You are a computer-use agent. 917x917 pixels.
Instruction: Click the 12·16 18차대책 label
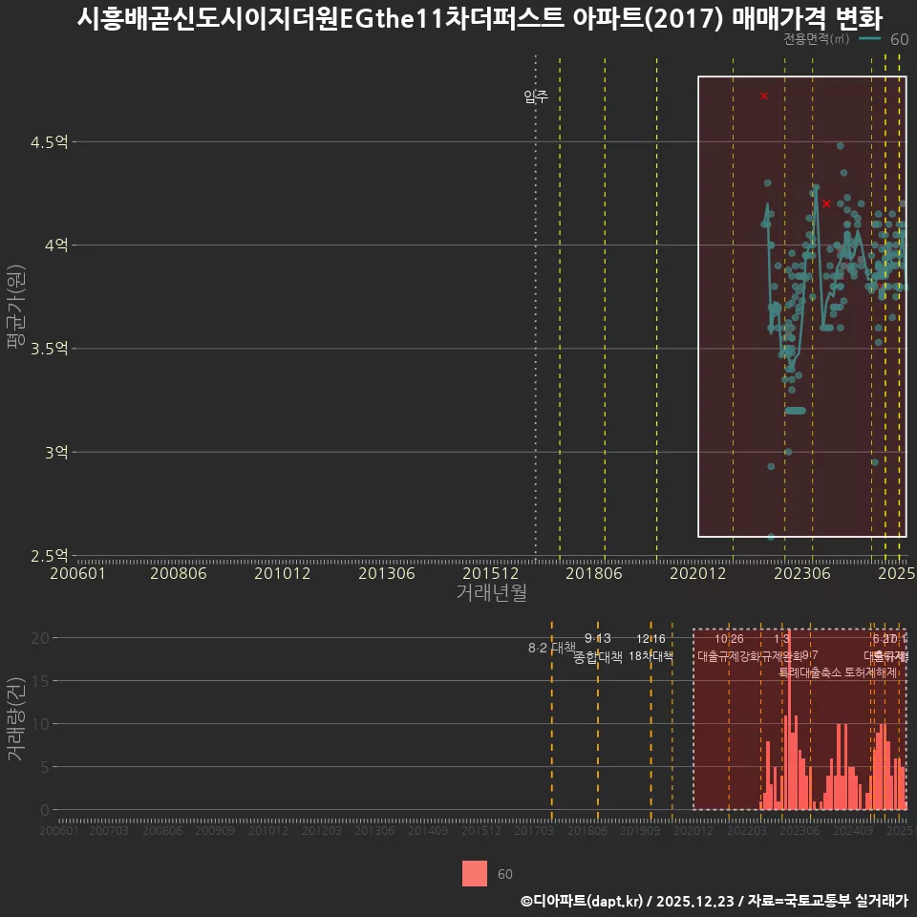click(x=651, y=648)
